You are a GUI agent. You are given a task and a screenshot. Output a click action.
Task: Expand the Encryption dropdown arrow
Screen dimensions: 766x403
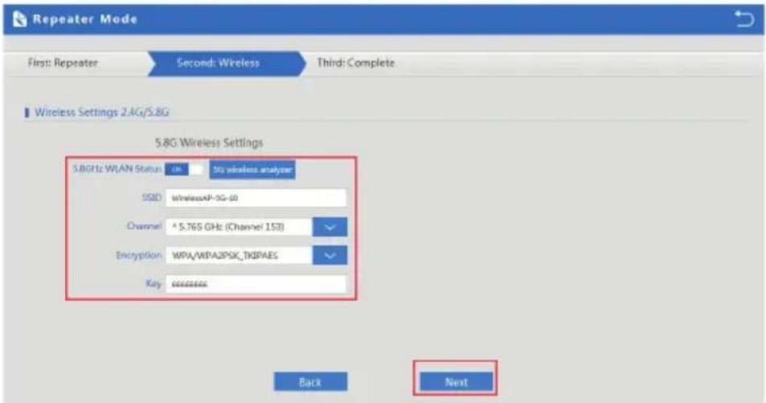[330, 255]
